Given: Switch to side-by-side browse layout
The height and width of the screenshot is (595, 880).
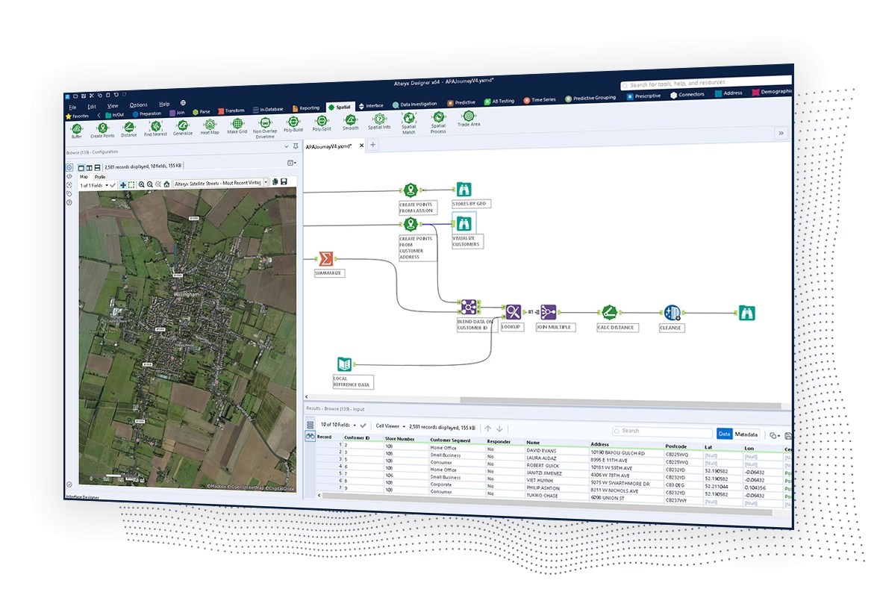Looking at the screenshot, I should click(90, 168).
